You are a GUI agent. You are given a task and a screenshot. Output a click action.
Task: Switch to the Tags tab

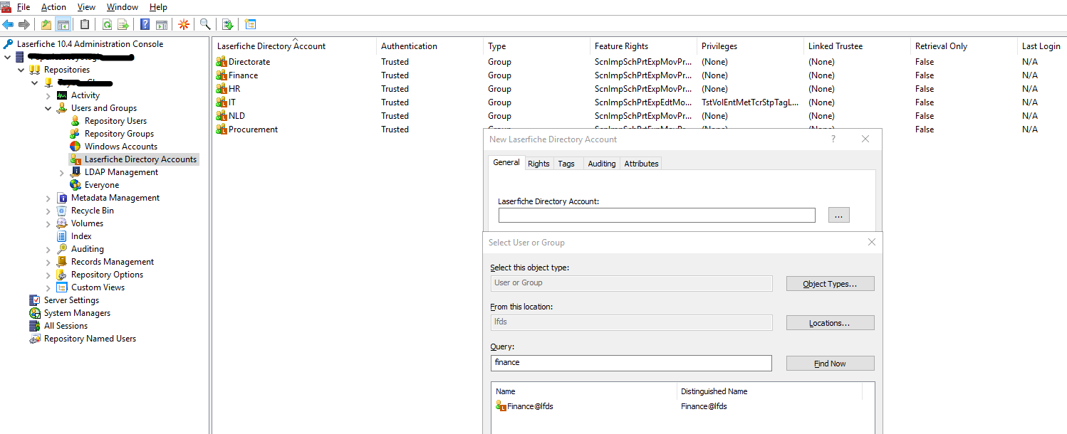pos(566,164)
